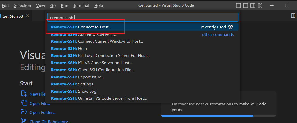Image resolution: width=297 pixels, height=123 pixels.
Task: Click the split editor icon
Action: pyautogui.click(x=293, y=16)
